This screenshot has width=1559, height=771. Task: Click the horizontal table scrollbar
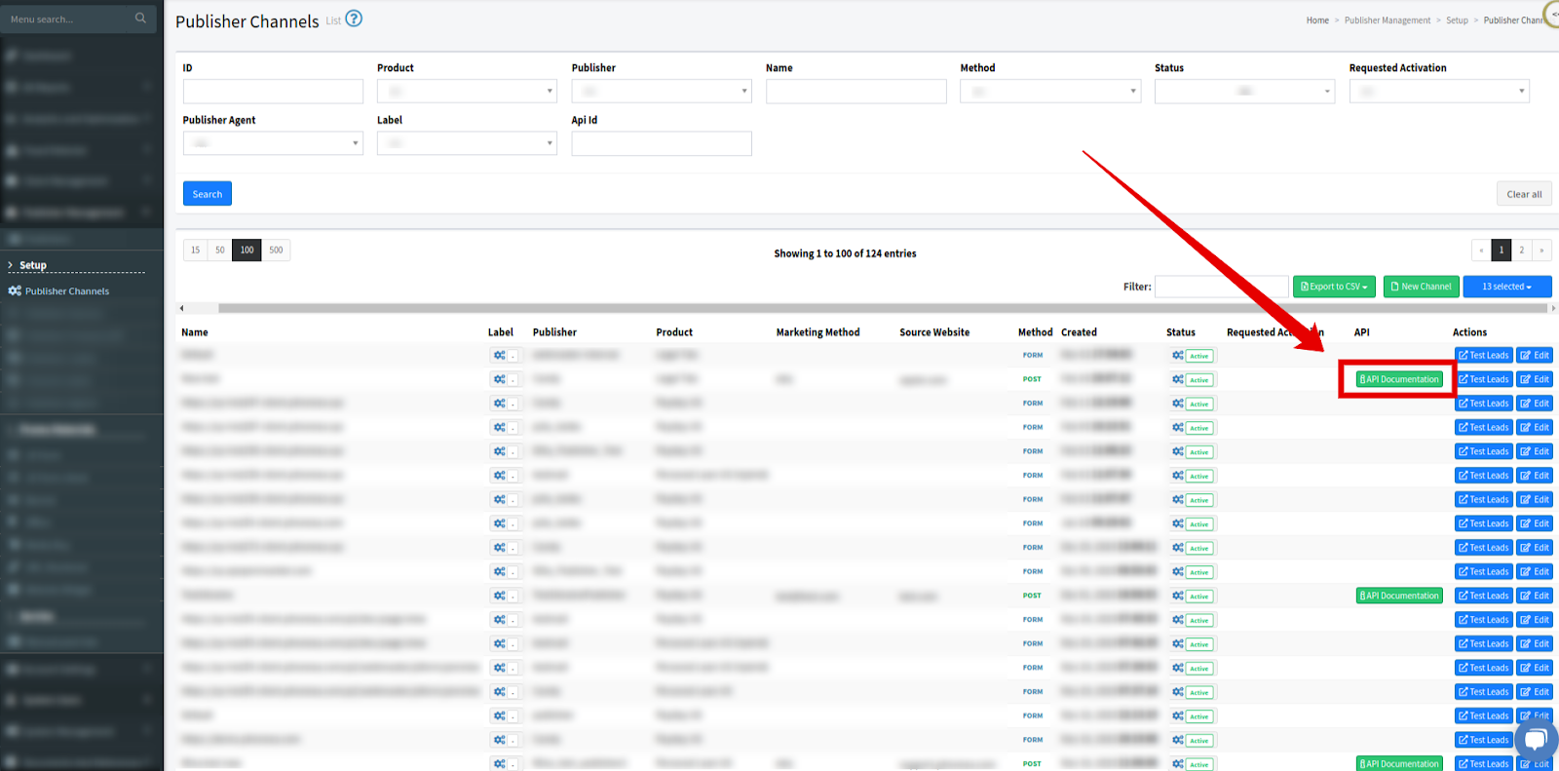pos(877,308)
